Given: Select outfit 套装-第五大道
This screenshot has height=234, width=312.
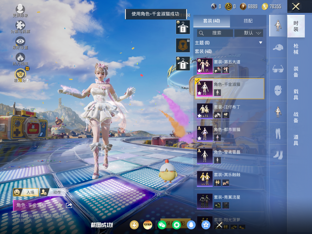Looking at the screenshot, I should 230,66.
